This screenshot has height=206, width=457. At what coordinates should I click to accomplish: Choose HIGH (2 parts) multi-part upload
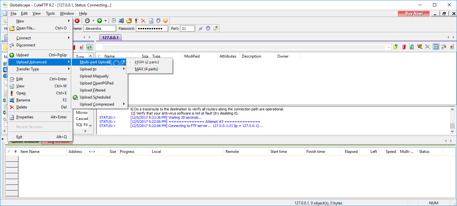click(x=150, y=62)
